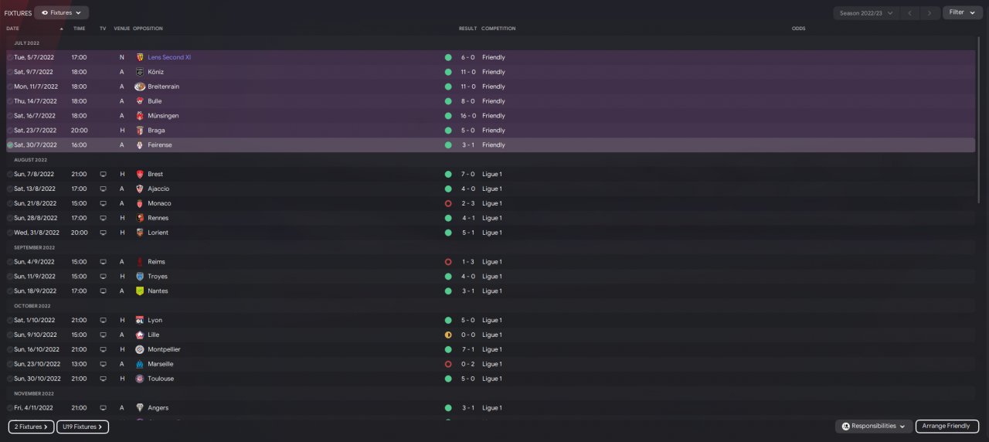The height and width of the screenshot is (442, 989).
Task: Open the Fixtures view dropdown
Action: (x=61, y=12)
